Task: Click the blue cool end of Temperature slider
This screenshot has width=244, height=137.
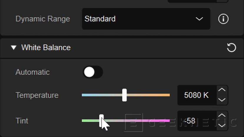Action: click(85, 95)
